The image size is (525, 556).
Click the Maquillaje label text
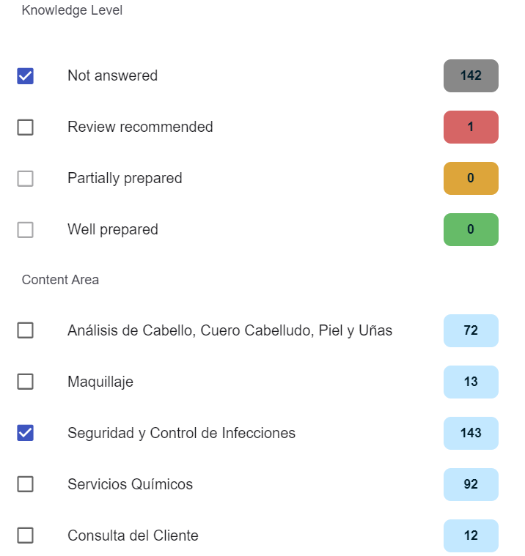[x=100, y=382]
